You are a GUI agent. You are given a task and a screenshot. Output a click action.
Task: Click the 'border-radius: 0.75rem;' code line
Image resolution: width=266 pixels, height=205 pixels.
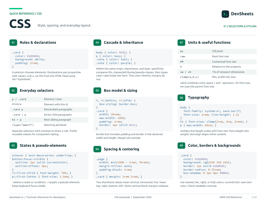202,170
